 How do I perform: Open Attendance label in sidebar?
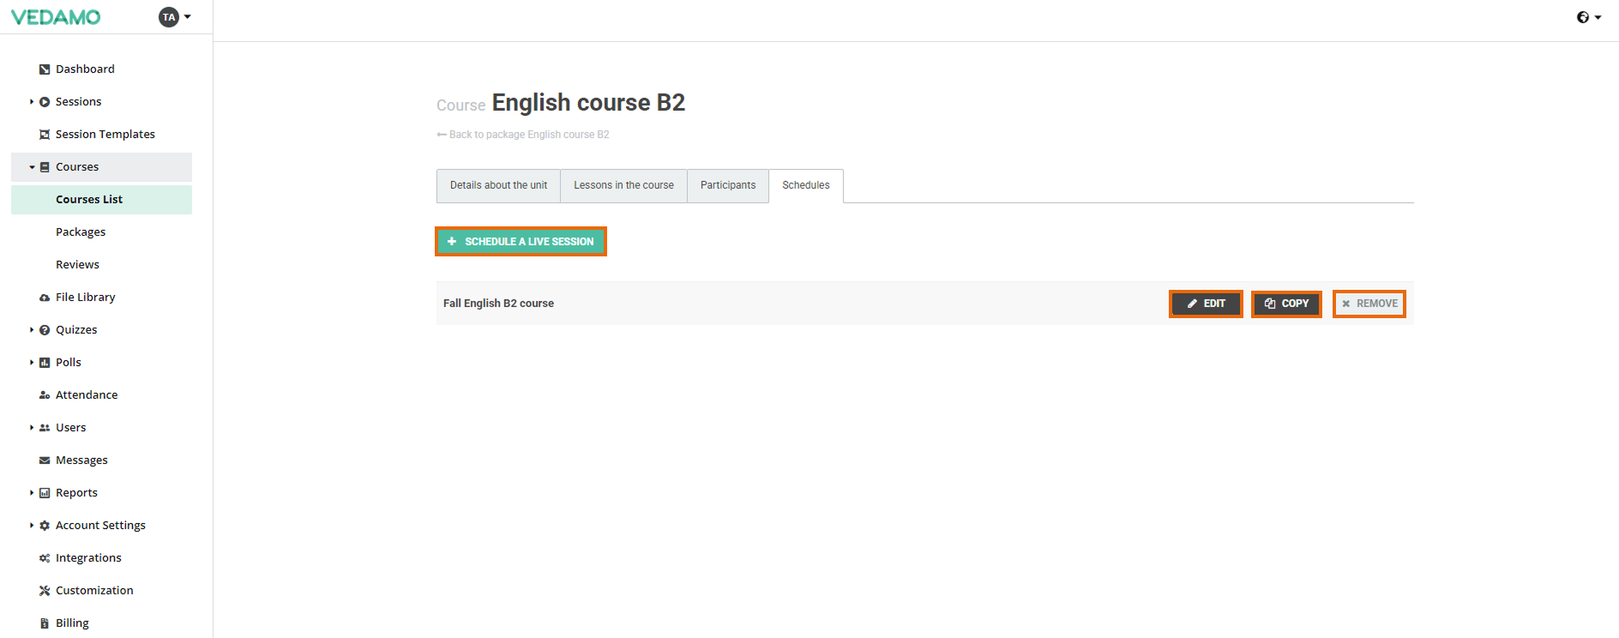[x=87, y=395]
